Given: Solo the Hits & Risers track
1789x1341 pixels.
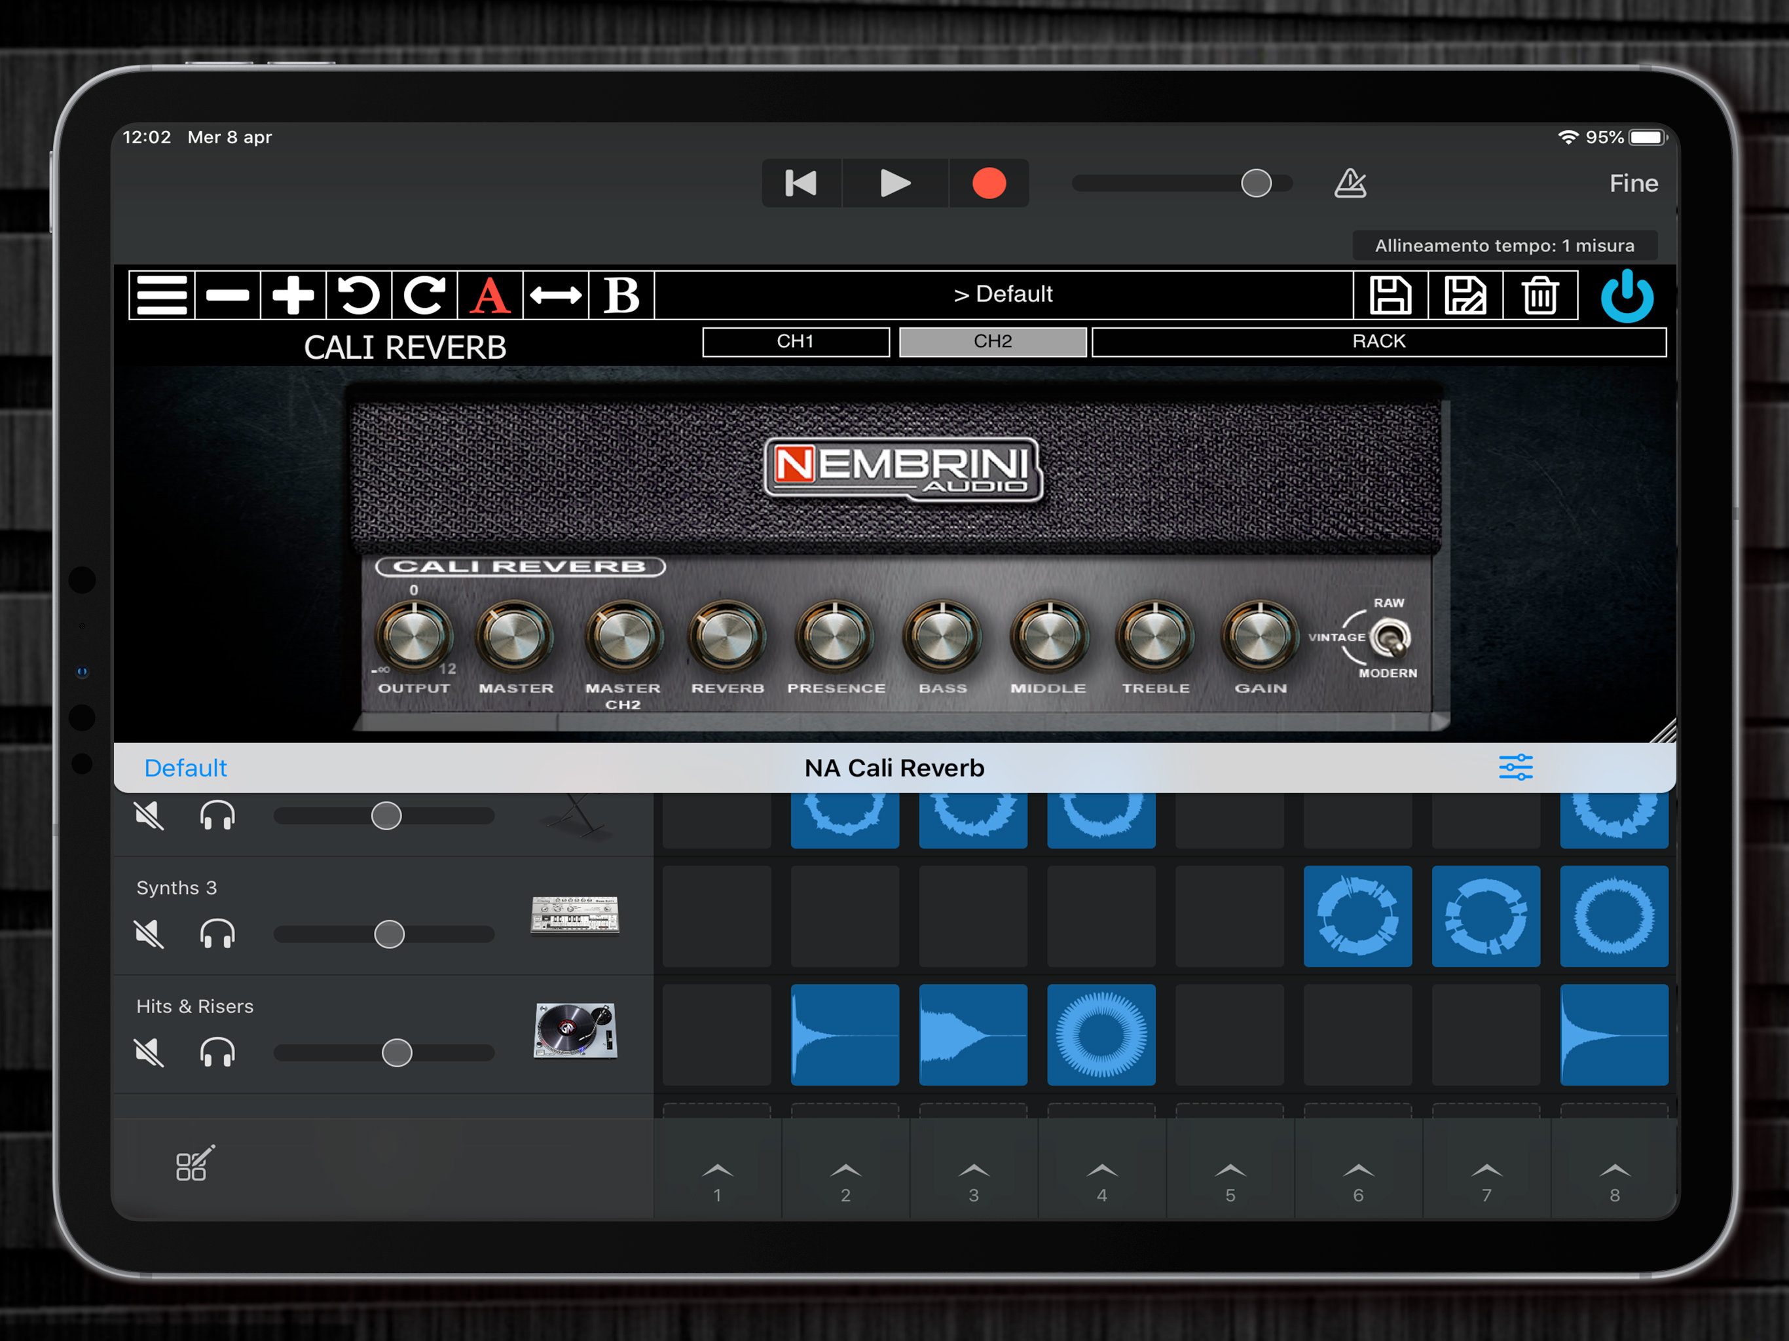Looking at the screenshot, I should pyautogui.click(x=217, y=1052).
